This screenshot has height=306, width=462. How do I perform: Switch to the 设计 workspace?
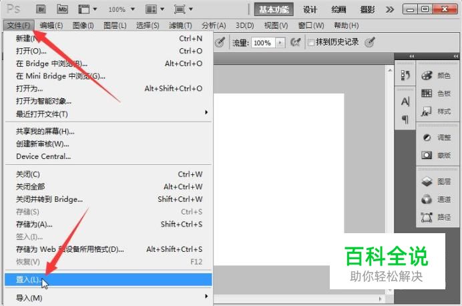point(310,9)
